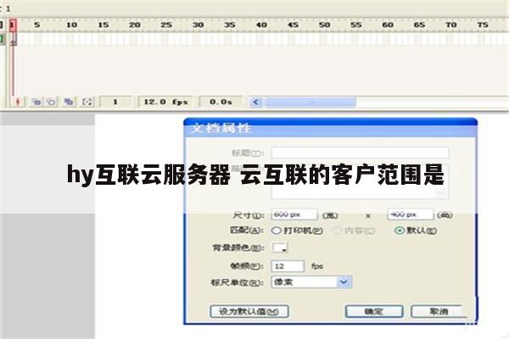The height and width of the screenshot is (339, 509).
Task: Toggle the onion skin button
Action: [36, 102]
